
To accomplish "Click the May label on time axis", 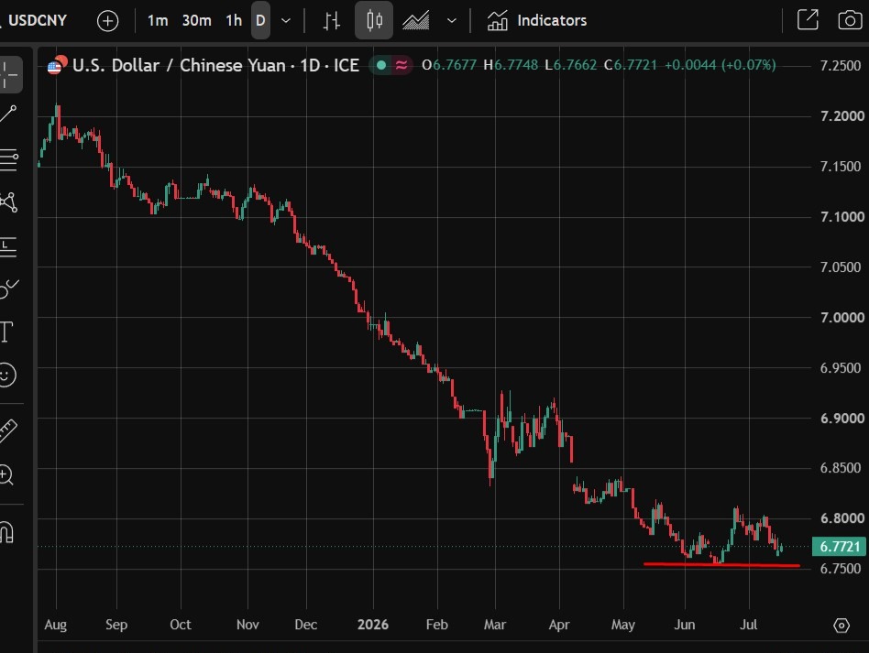I will pyautogui.click(x=623, y=625).
